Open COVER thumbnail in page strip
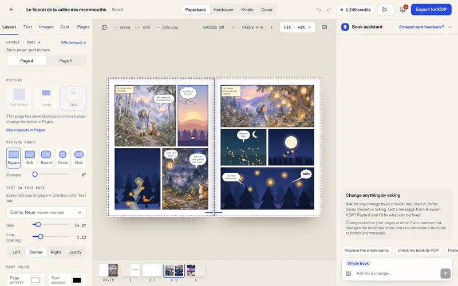458x286 pixels. pyautogui.click(x=109, y=271)
